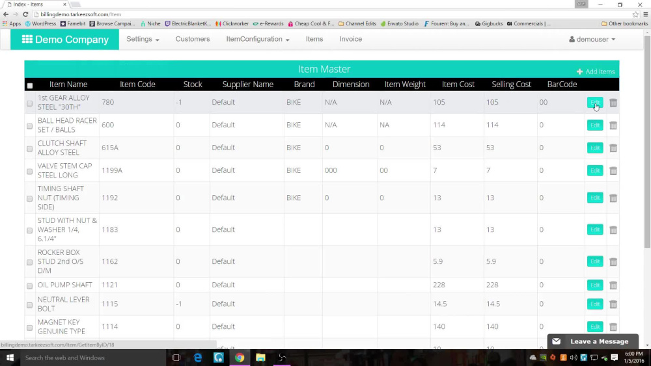Open the demouser account dropdown
The width and height of the screenshot is (651, 366).
[592, 40]
